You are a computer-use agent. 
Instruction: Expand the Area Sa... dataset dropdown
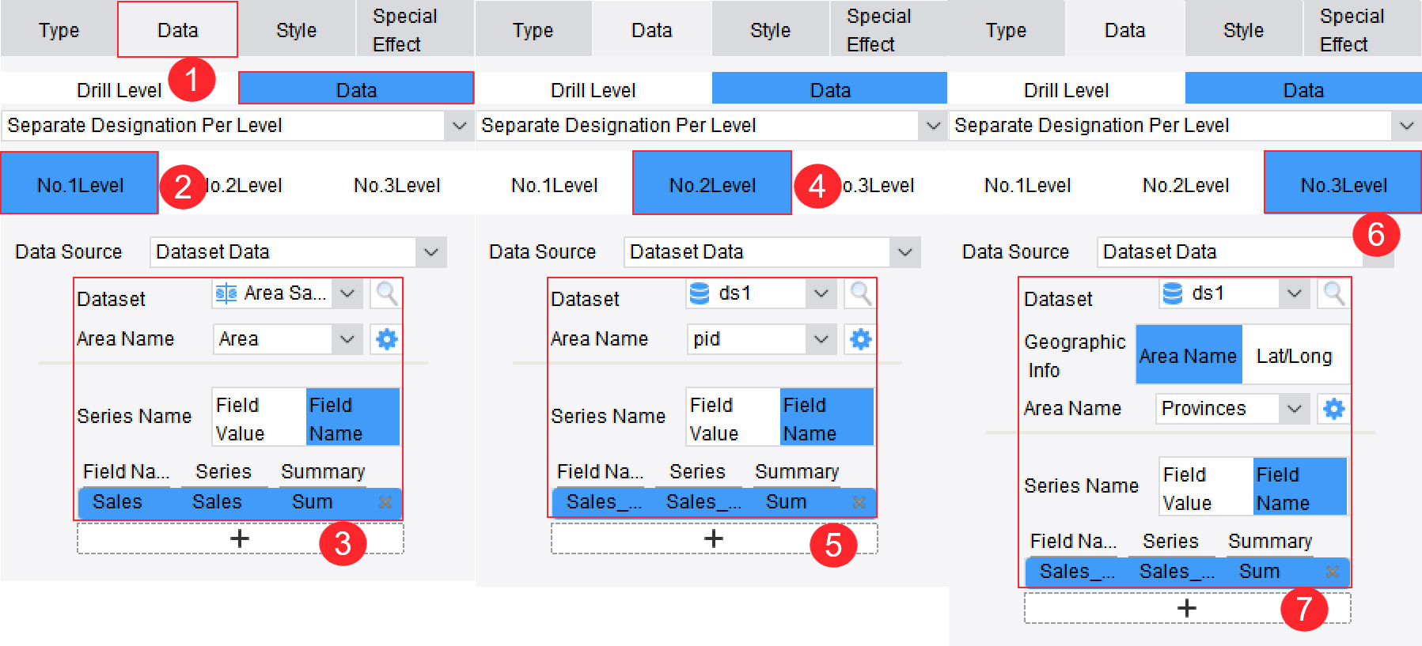347,293
